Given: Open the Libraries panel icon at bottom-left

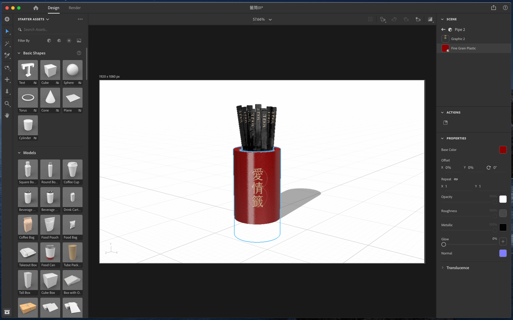Looking at the screenshot, I should (7, 312).
